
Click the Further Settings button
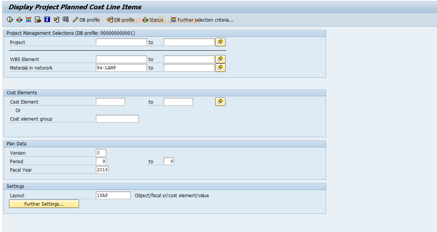[44, 204]
